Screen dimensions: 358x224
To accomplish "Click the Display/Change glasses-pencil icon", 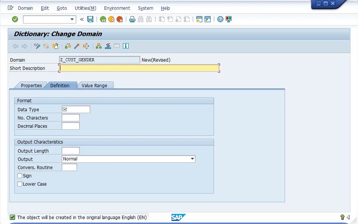I will pos(37,46).
